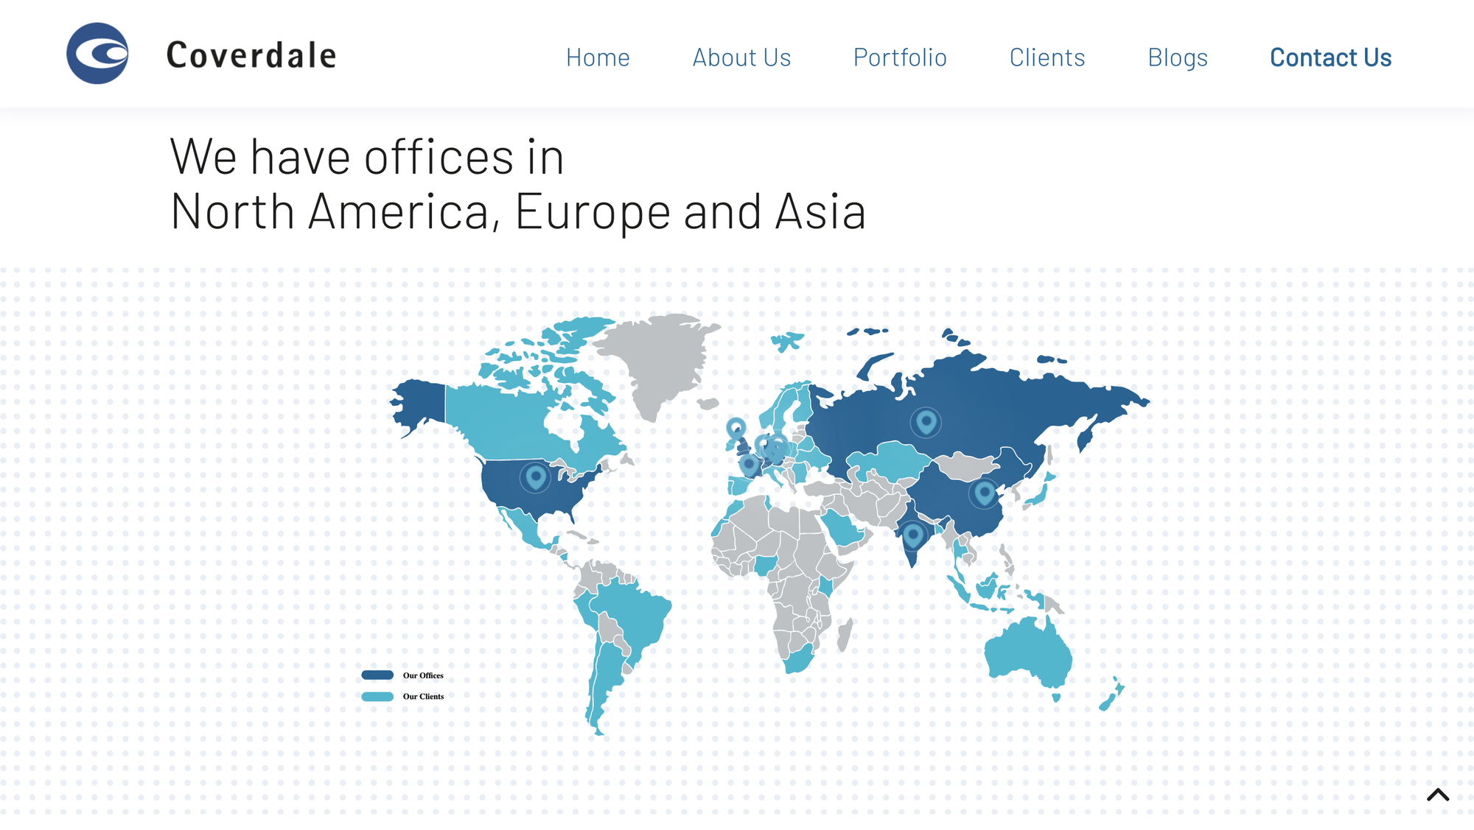
Task: Open the Home page
Action: coord(598,57)
